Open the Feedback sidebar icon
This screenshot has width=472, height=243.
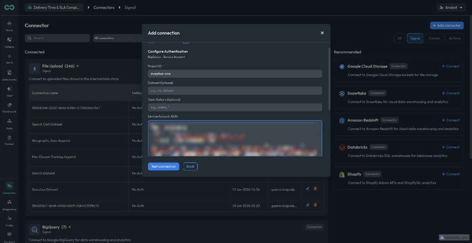pos(9,237)
